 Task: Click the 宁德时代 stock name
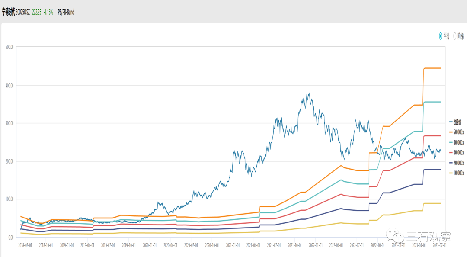tap(8, 12)
